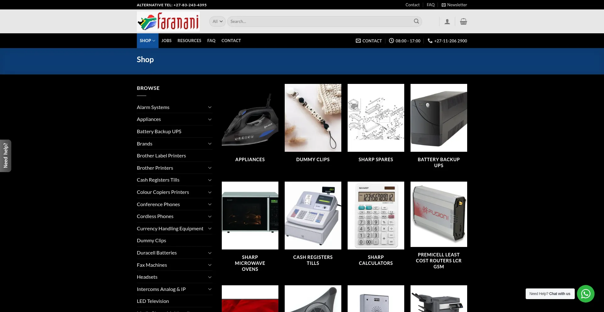This screenshot has width=604, height=312.
Task: Open the Battery Backup UPS thumbnail
Action: pyautogui.click(x=439, y=118)
